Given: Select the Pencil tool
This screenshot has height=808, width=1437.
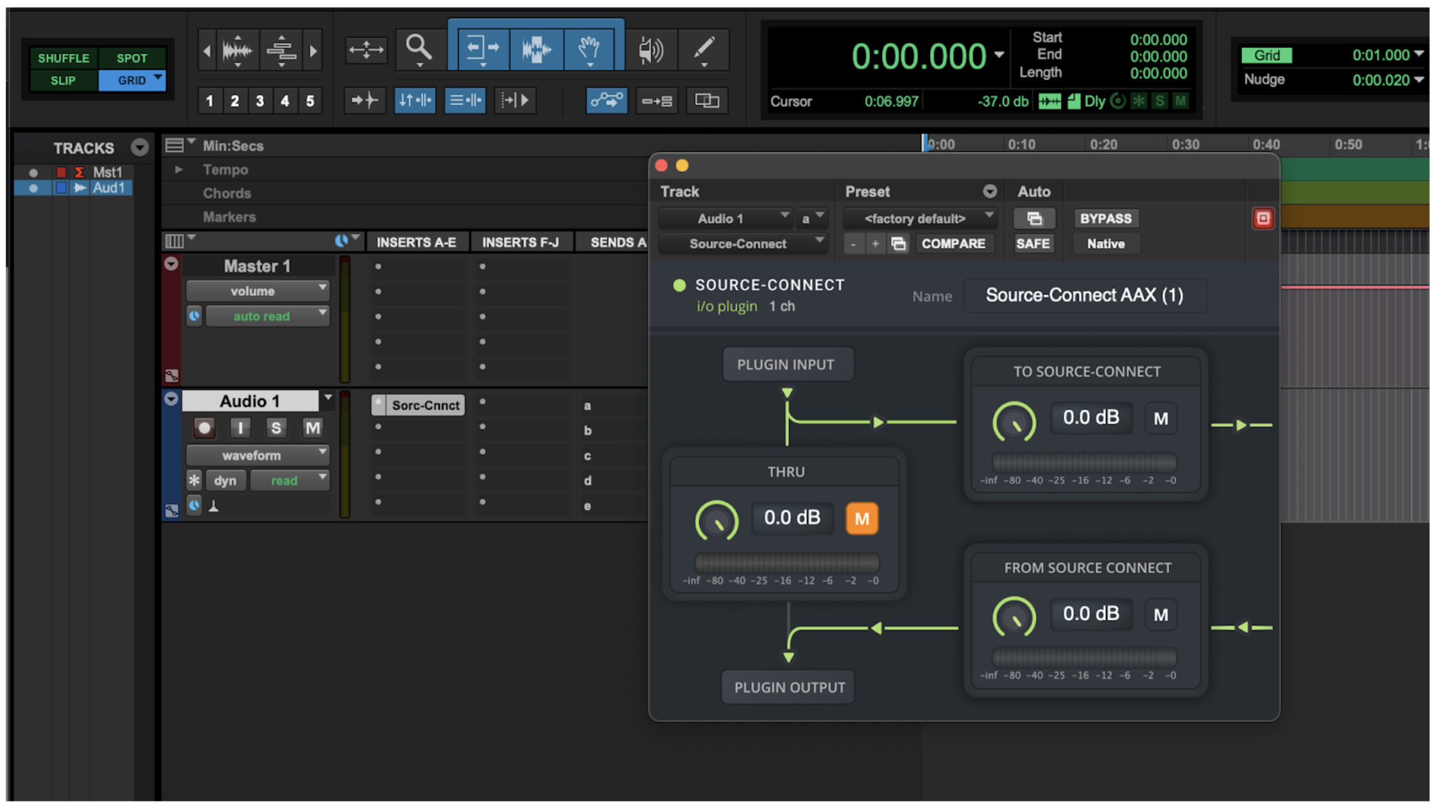Looking at the screenshot, I should coord(704,48).
